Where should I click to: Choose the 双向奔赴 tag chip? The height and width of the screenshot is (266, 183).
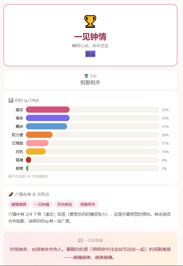point(65,205)
